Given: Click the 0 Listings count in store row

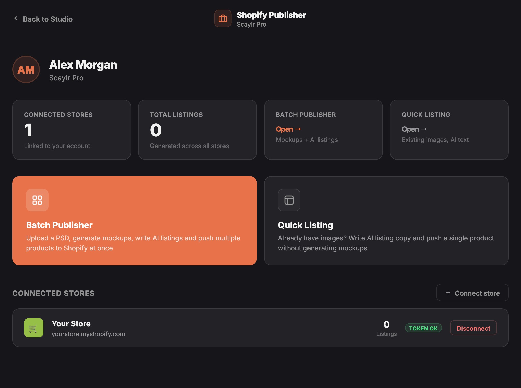Looking at the screenshot, I should coord(387,328).
